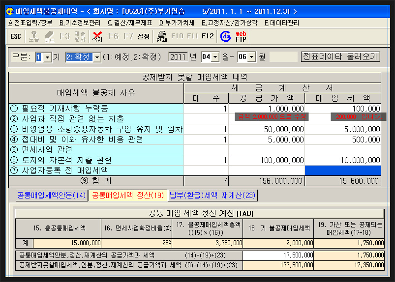Screen dimensions: 395x282
Task: Click supply amount 50,000,000 cell
Action: 267,129
